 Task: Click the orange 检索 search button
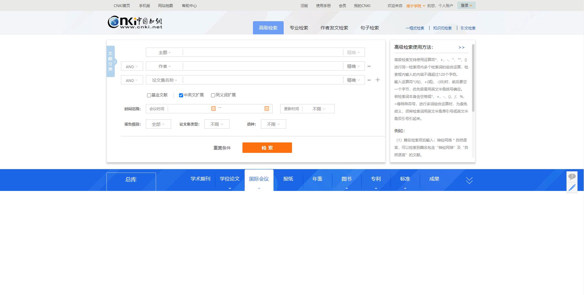[x=267, y=148]
